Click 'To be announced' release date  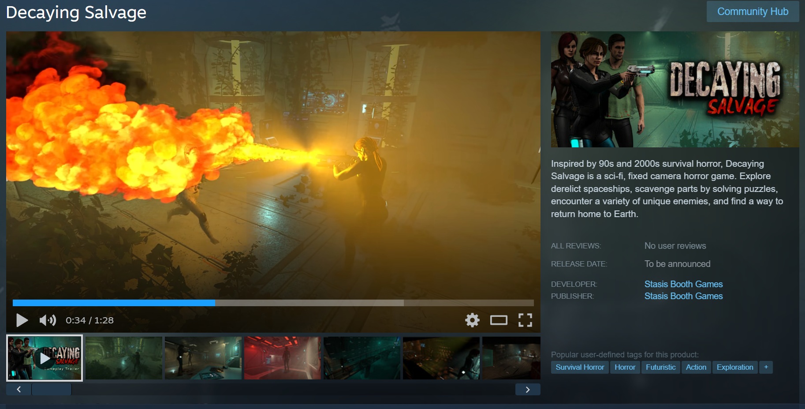click(677, 264)
